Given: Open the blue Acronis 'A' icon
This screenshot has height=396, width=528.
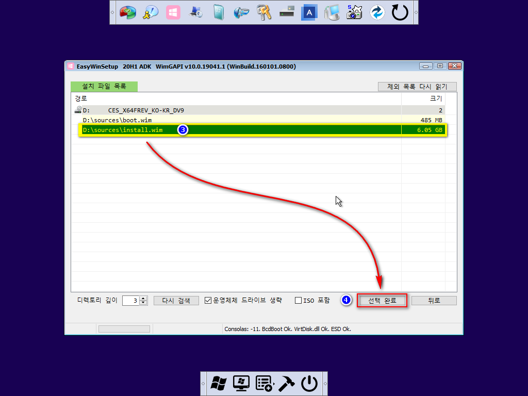Looking at the screenshot, I should point(309,12).
